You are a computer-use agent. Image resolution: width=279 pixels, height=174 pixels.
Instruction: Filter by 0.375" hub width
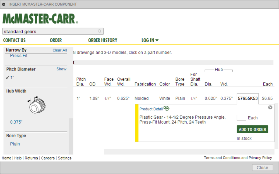tap(16, 122)
